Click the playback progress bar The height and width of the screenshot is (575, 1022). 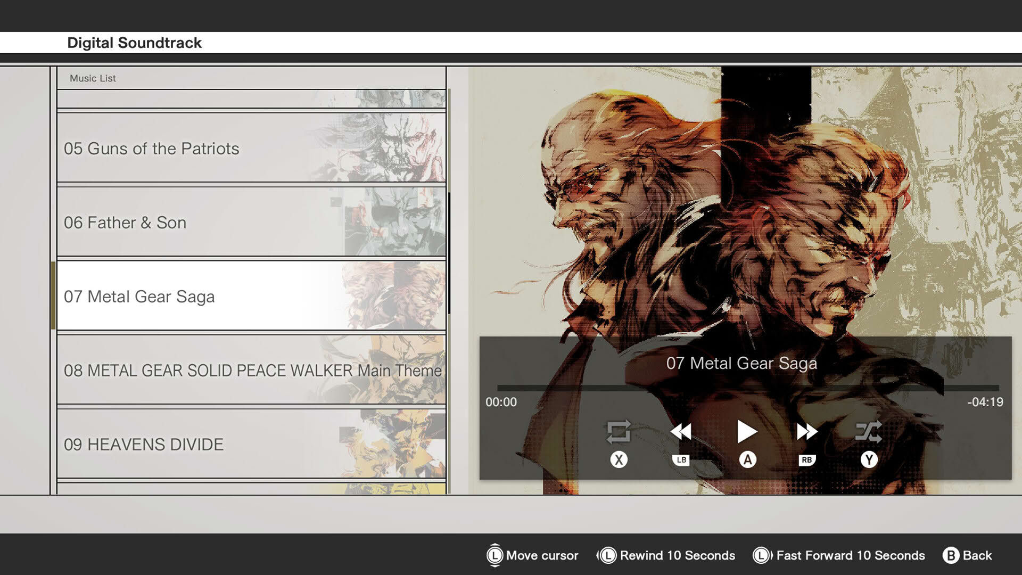click(748, 388)
